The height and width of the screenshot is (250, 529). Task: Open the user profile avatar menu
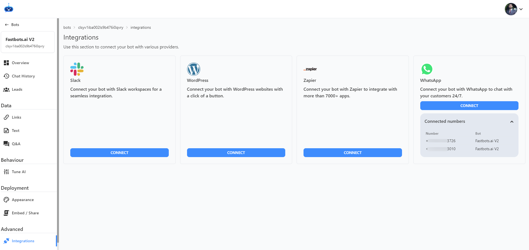pyautogui.click(x=511, y=9)
